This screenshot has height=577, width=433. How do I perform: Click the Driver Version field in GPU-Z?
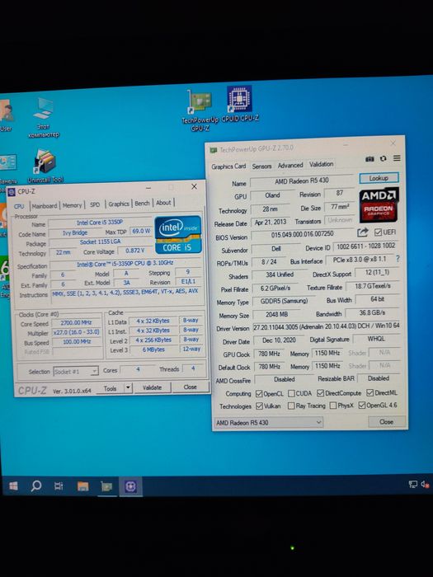point(327,326)
